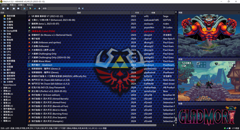The image size is (240, 130).
Task: Open the 幫助(H) menu
Action: tap(30, 5)
